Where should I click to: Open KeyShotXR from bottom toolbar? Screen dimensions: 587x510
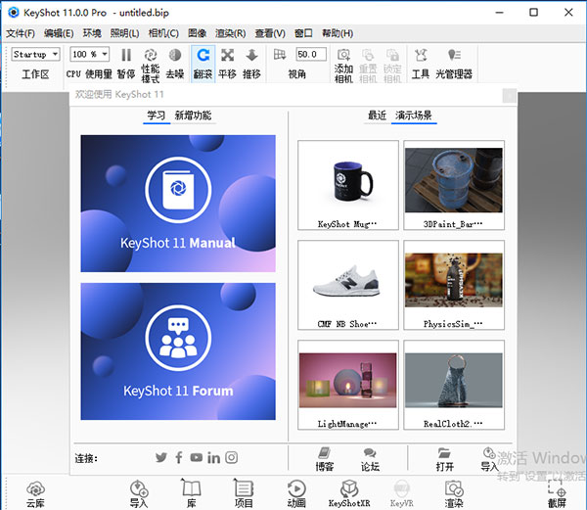(x=349, y=488)
